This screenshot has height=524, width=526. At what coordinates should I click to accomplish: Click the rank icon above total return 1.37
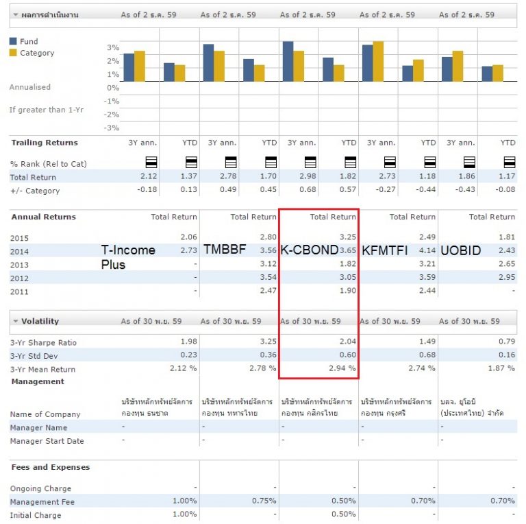pyautogui.click(x=191, y=163)
